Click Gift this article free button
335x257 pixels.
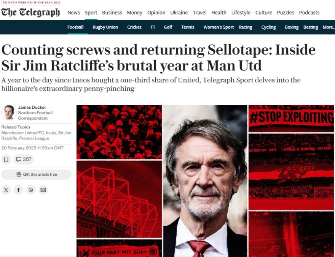(x=36, y=174)
